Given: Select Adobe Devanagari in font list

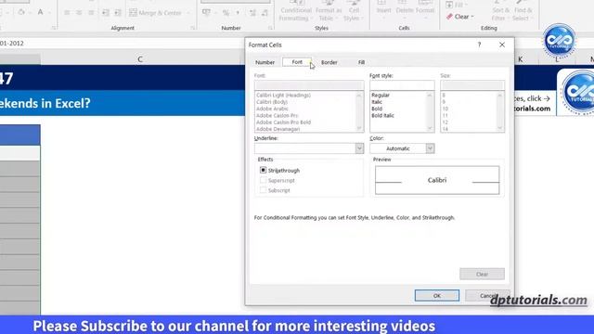Looking at the screenshot, I should click(x=278, y=129).
